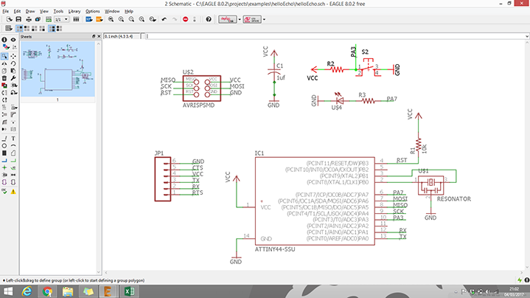530x298 pixels.
Task: Select the Arc drawing tool
Action: click(x=13, y=146)
